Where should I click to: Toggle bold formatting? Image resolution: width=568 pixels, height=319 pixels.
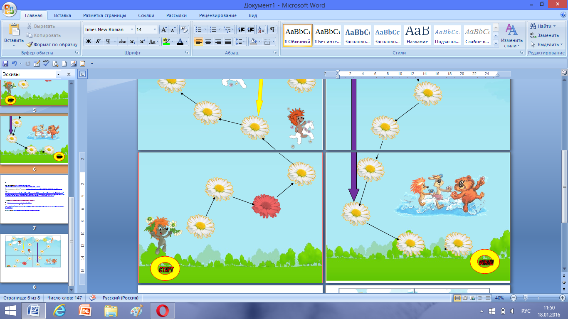(88, 42)
